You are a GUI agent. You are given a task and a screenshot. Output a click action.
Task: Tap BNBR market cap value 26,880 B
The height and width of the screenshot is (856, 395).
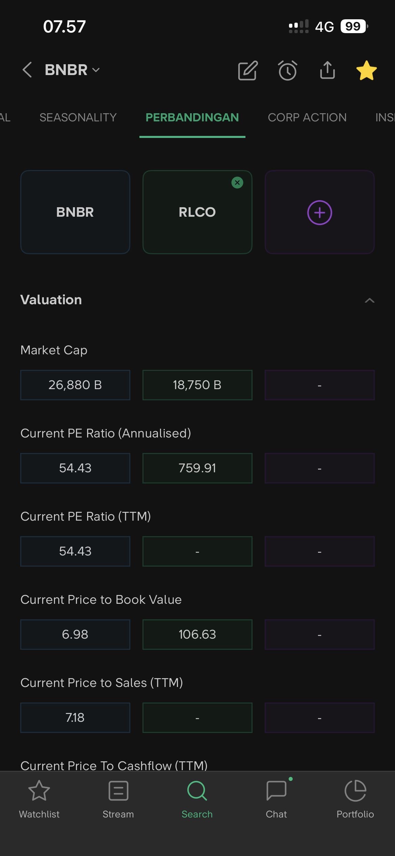(x=75, y=385)
